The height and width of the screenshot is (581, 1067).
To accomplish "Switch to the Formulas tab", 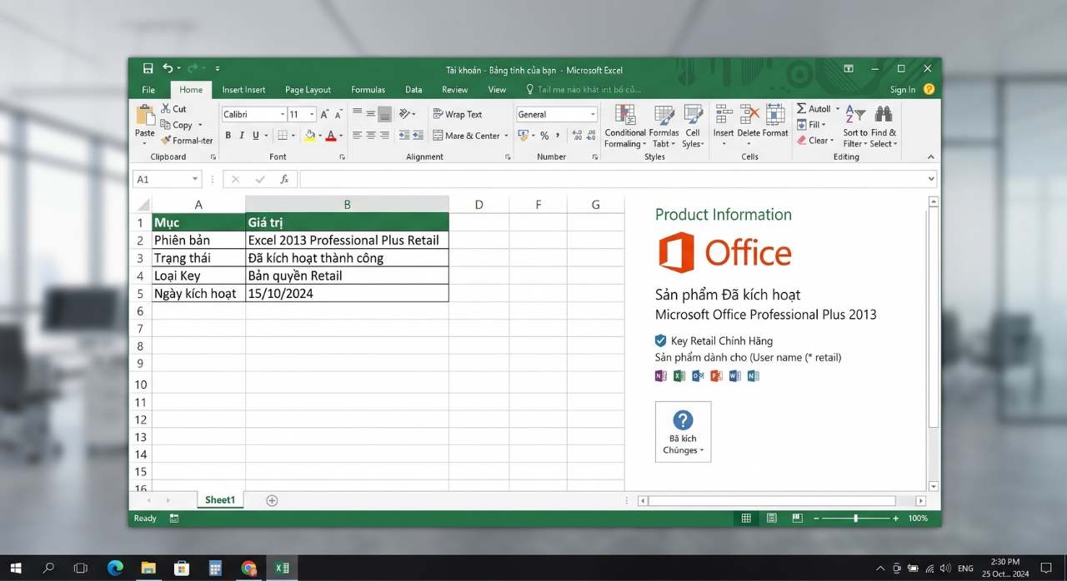I will pos(368,90).
